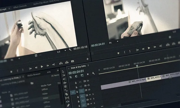Open Slide & Slip Edits panel menu
The image size is (180, 108).
[88, 66]
